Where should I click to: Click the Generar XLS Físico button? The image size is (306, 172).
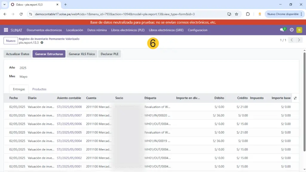coord(82,54)
